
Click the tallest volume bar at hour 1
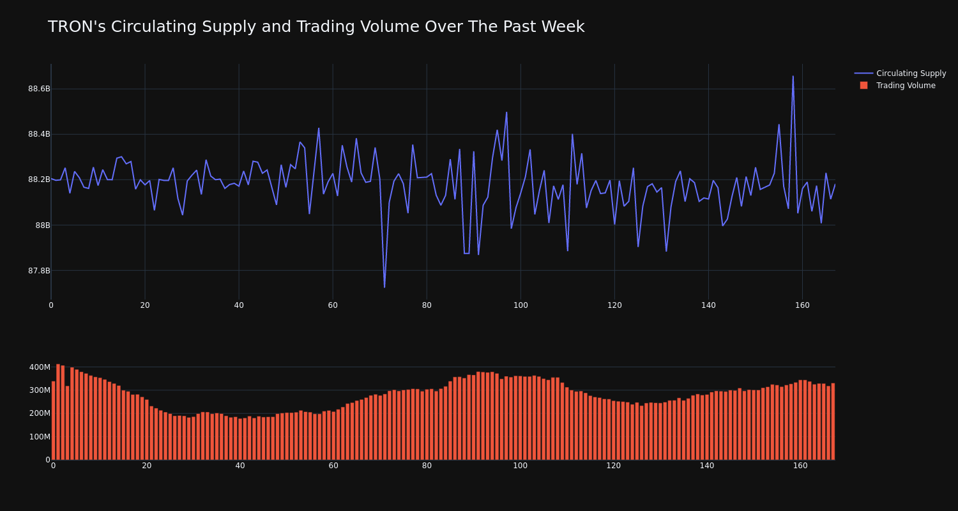(x=58, y=412)
